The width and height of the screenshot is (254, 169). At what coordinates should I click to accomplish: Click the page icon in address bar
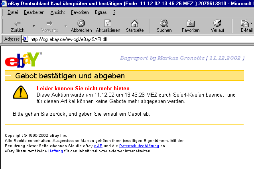(x=25, y=39)
